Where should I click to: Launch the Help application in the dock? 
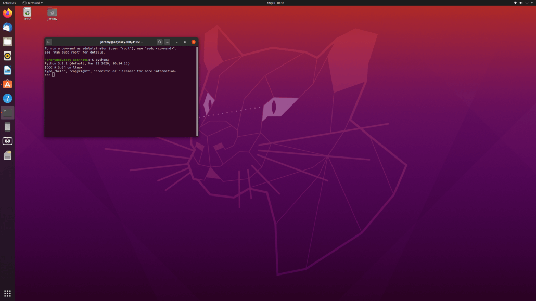[x=7, y=98]
